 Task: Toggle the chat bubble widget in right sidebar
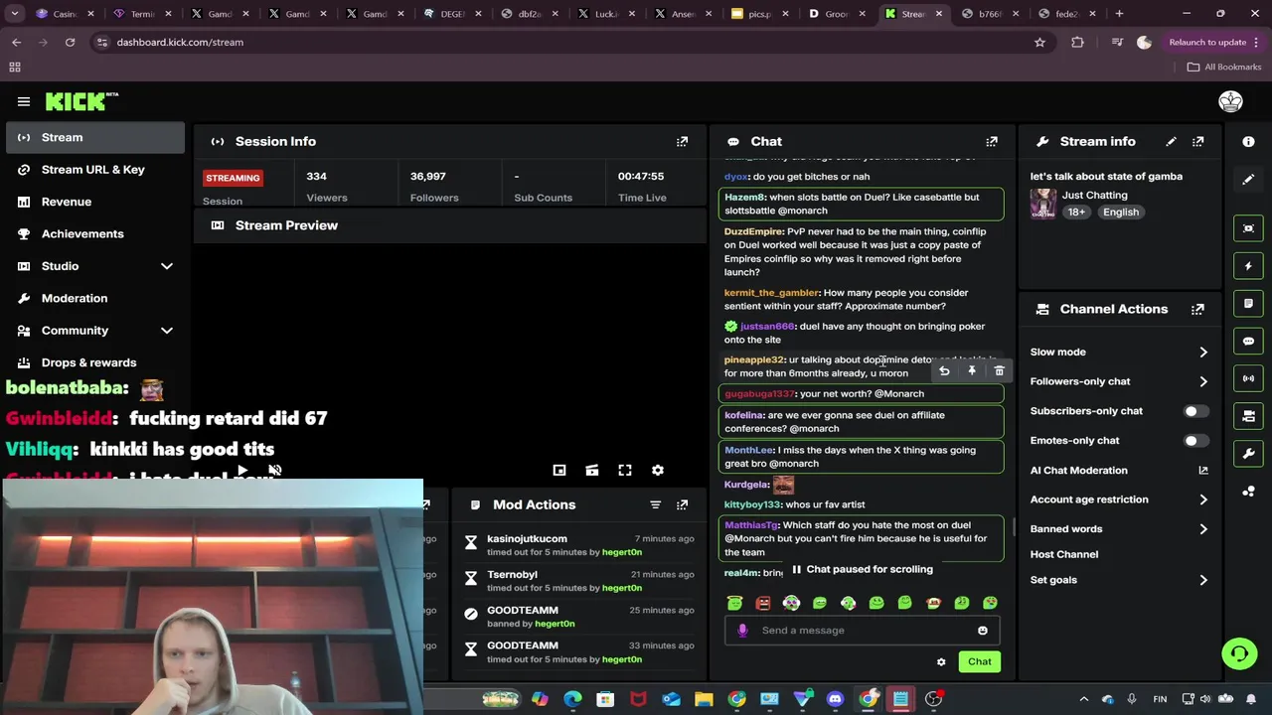1249,341
